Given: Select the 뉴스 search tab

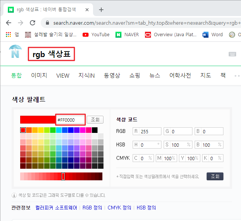Looking at the screenshot, I should pos(155,75).
